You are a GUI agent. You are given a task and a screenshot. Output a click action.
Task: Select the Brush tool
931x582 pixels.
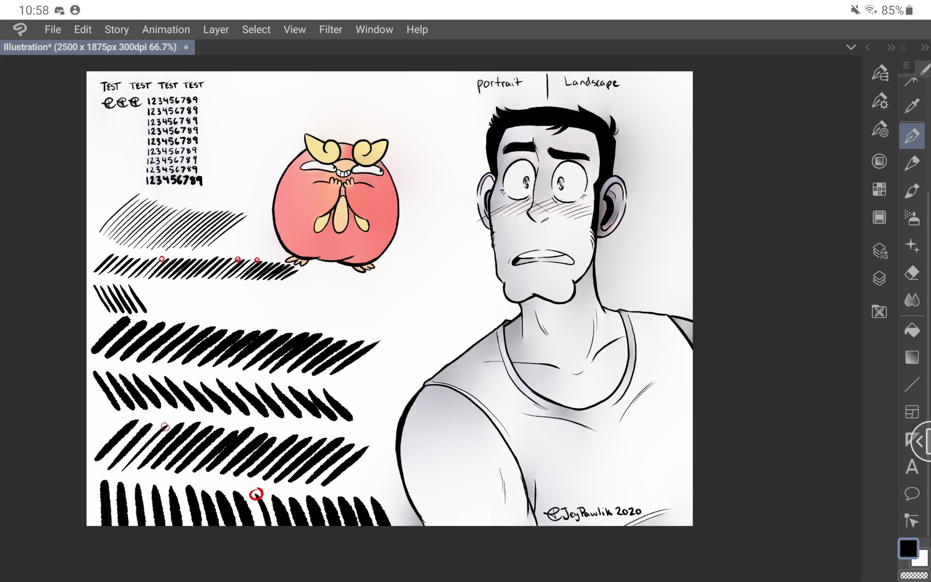pos(912,190)
